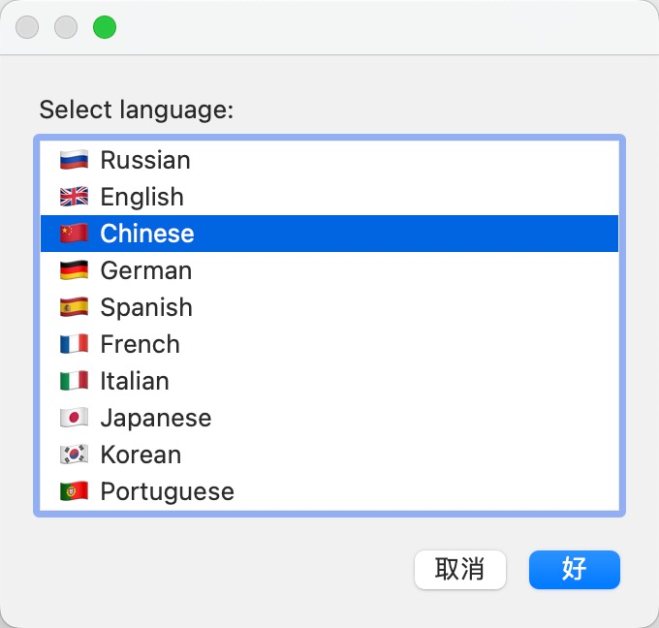Screen dimensions: 659x628
Task: Click the South Korean flag icon
Action: [x=74, y=455]
